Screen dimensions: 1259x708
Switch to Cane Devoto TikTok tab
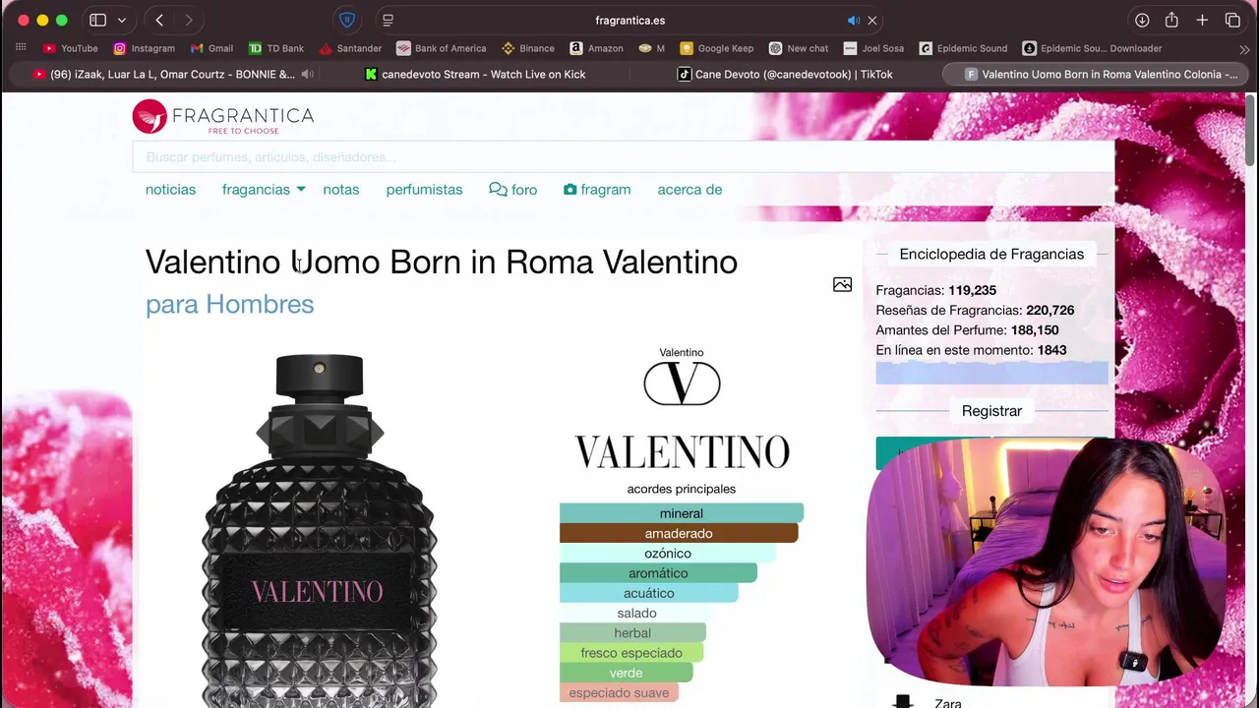click(784, 75)
